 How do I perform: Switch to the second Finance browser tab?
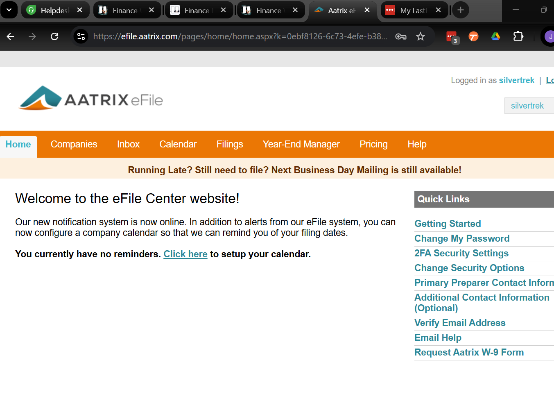coord(199,10)
